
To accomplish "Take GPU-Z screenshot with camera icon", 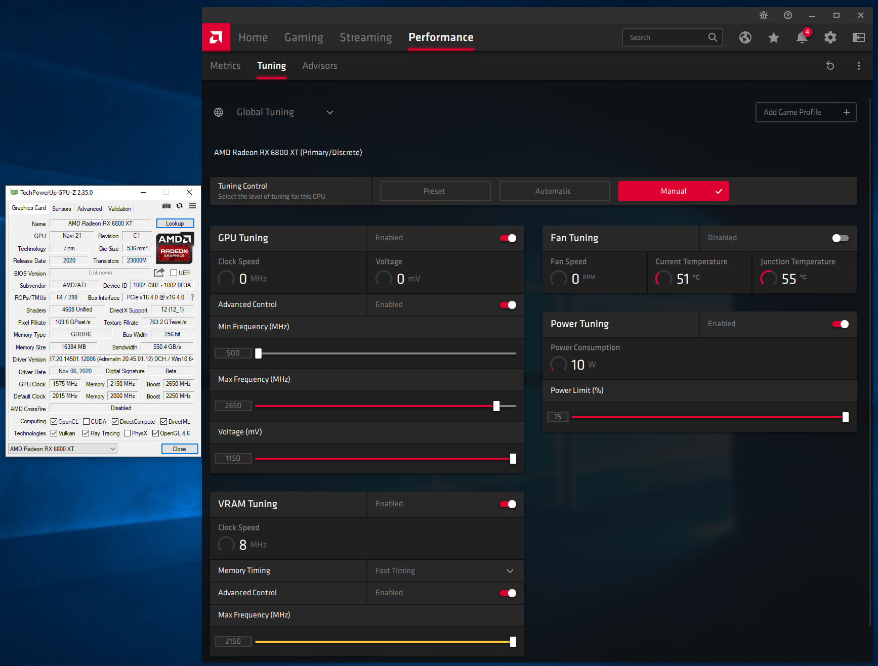I will [166, 206].
